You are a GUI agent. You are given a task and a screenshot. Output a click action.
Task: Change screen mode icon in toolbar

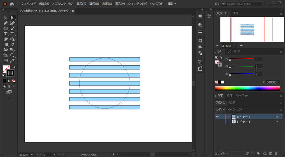tap(9, 92)
